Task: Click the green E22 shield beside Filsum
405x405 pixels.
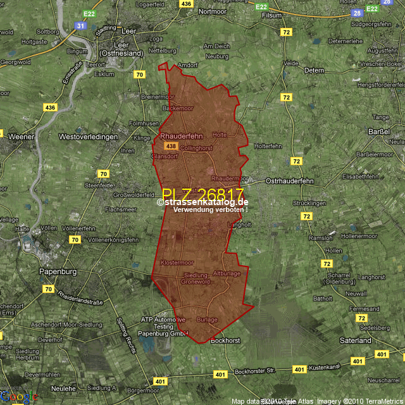Action: pyautogui.click(x=261, y=6)
